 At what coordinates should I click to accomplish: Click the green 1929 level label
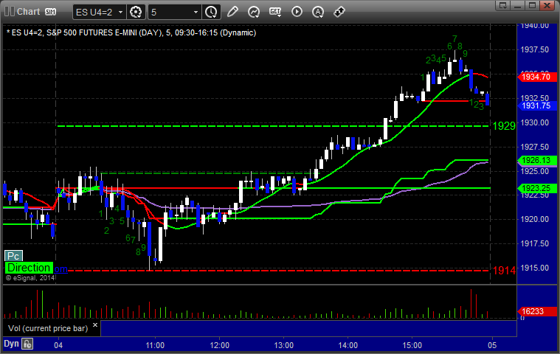click(x=504, y=126)
